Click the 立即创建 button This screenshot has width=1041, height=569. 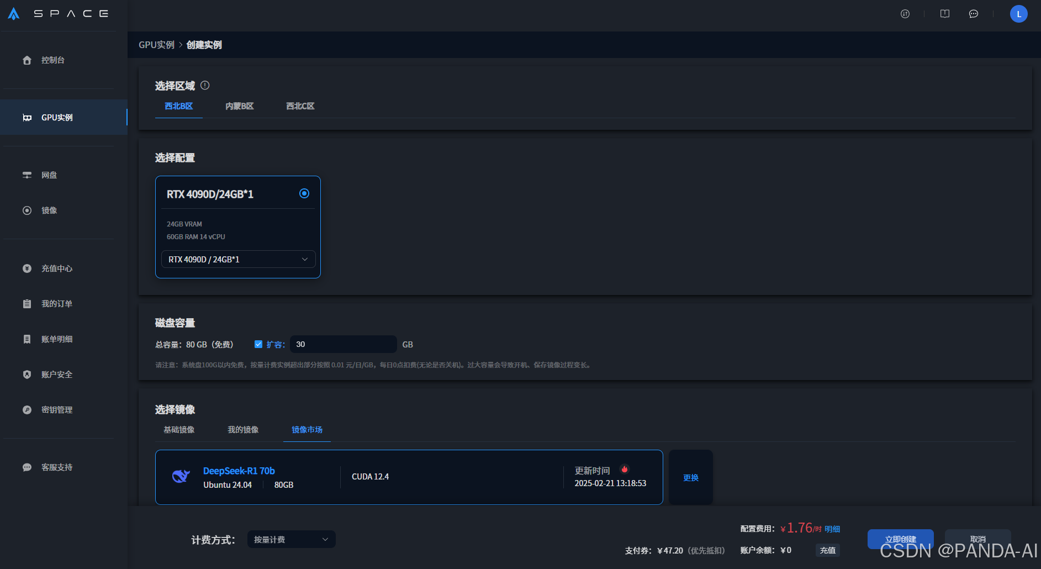tap(901, 539)
